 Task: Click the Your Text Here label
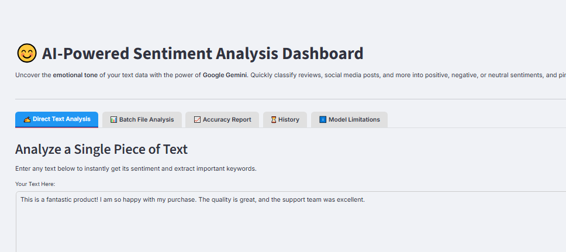pos(35,184)
